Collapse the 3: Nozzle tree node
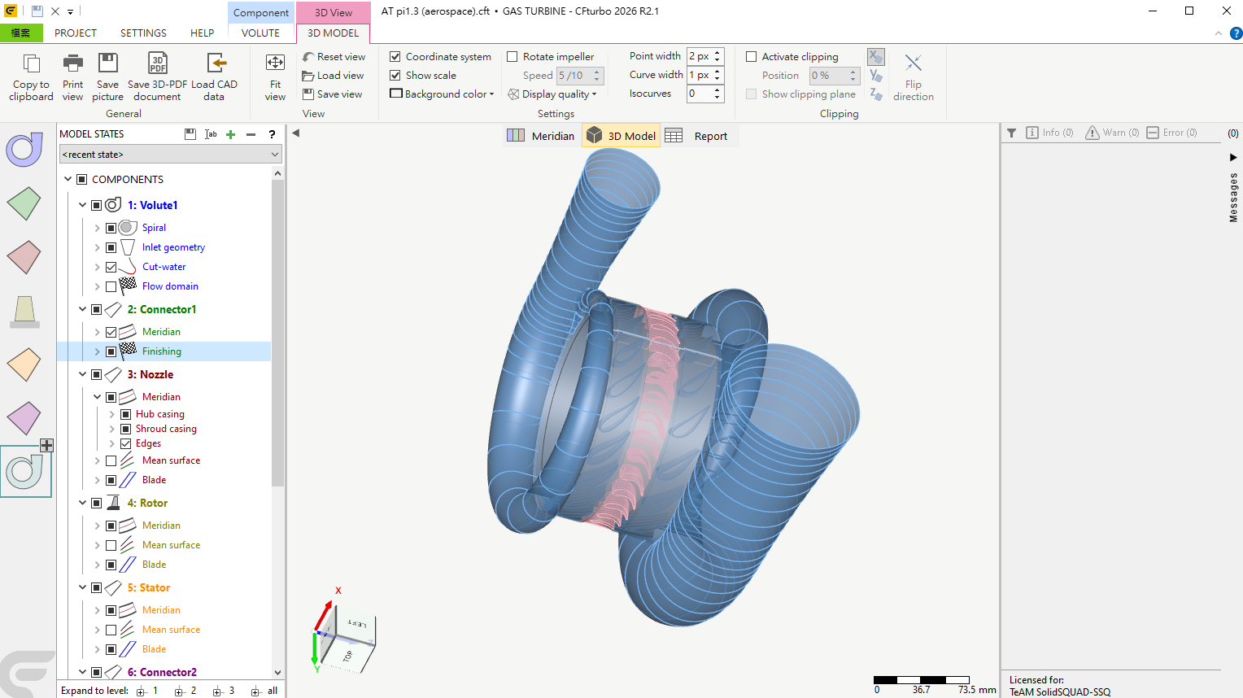 click(x=82, y=374)
